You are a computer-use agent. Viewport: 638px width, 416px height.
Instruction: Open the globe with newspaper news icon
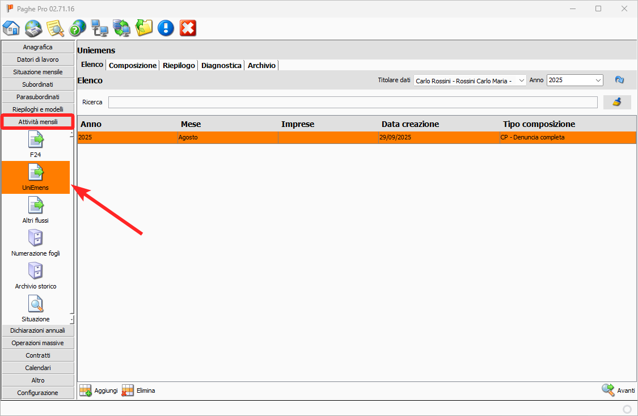33,28
